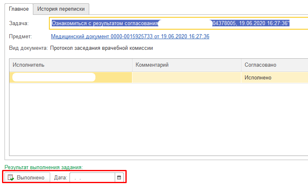Click the Согласовано column header
This screenshot has height=186, width=308.
pos(274,65)
